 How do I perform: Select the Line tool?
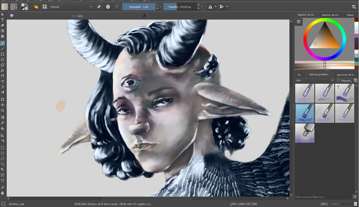click(3, 49)
